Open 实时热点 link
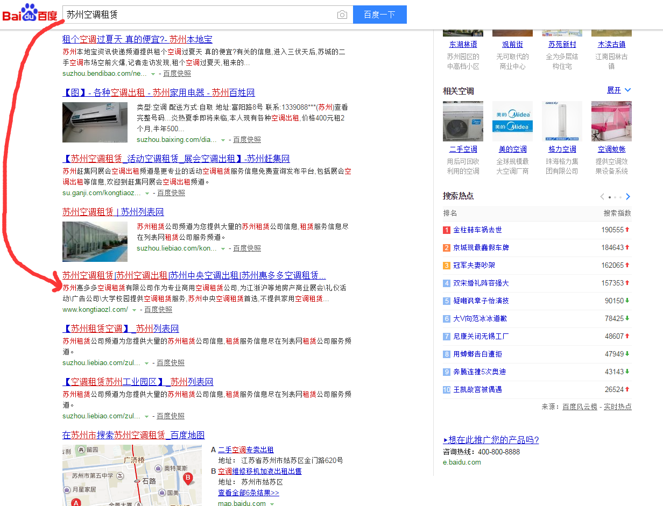 point(618,407)
